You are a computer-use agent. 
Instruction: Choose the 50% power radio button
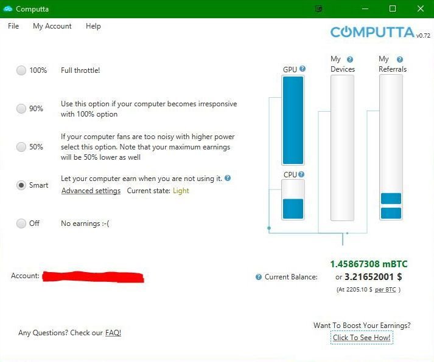click(x=21, y=146)
